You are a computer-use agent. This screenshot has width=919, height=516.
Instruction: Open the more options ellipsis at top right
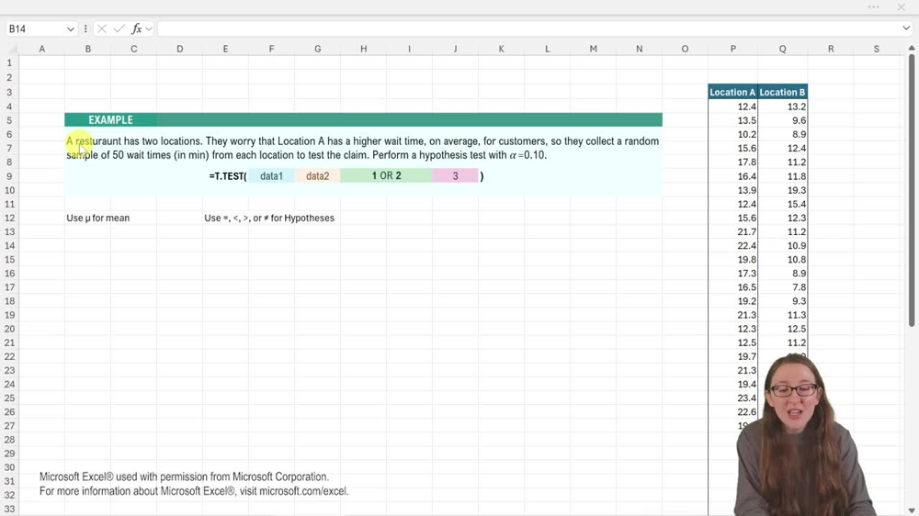[x=873, y=7]
